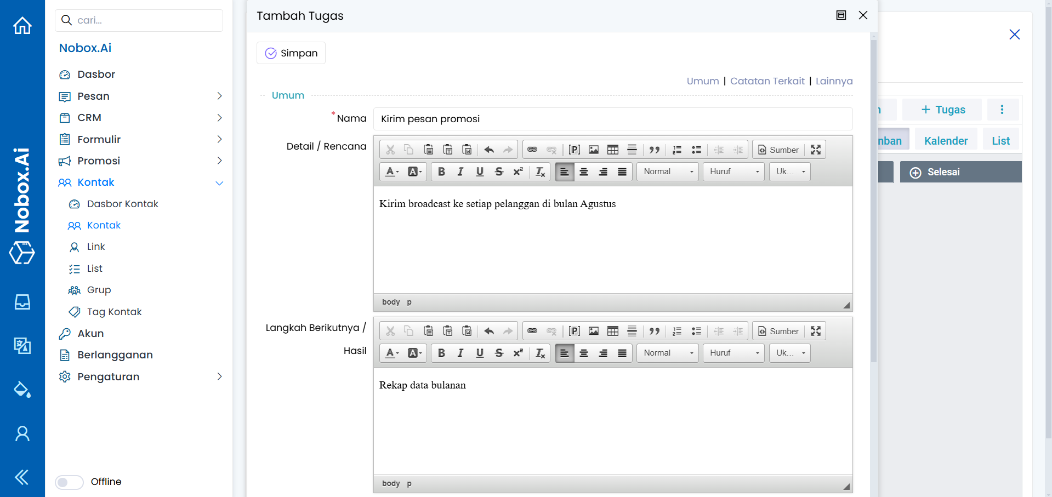Image resolution: width=1052 pixels, height=497 pixels.
Task: Switch to the Kalender tab
Action: point(946,141)
